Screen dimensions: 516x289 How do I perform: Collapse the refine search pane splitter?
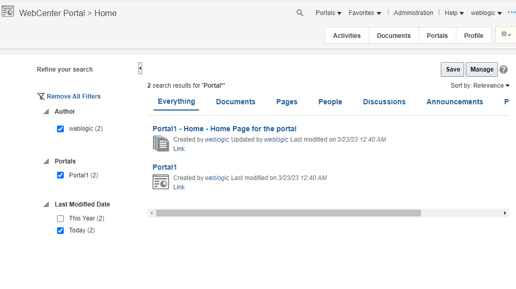(x=140, y=68)
